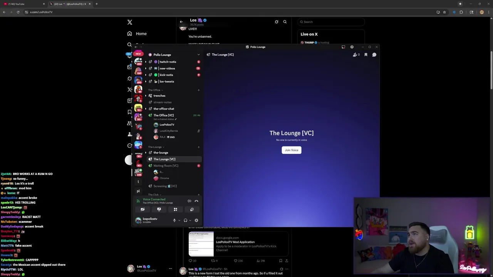The width and height of the screenshot is (493, 277).
Task: Edit channel status pencil under The Office
Action: [176, 119]
